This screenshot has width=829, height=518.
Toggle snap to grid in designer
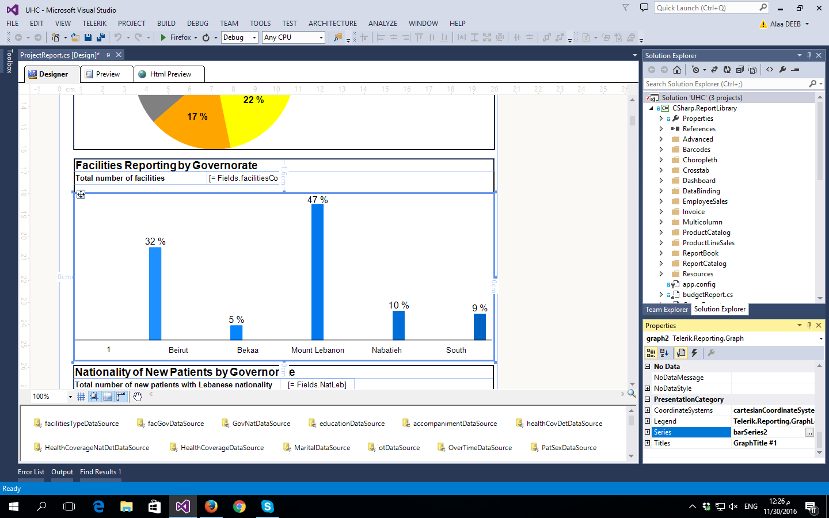(x=94, y=397)
